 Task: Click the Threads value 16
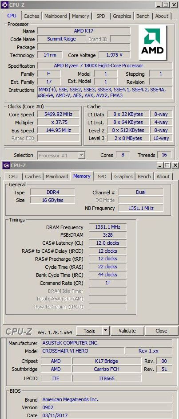[x=164, y=155]
